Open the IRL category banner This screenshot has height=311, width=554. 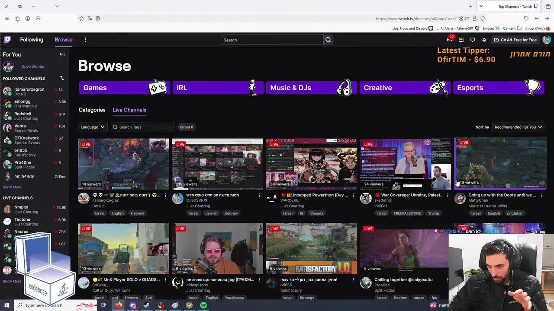point(218,88)
